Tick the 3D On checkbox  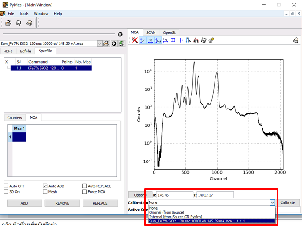click(x=6, y=192)
